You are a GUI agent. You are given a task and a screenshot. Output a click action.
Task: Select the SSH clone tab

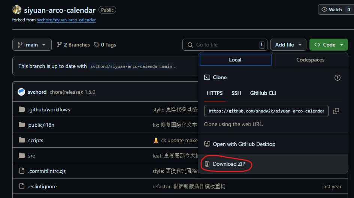tap(236, 93)
